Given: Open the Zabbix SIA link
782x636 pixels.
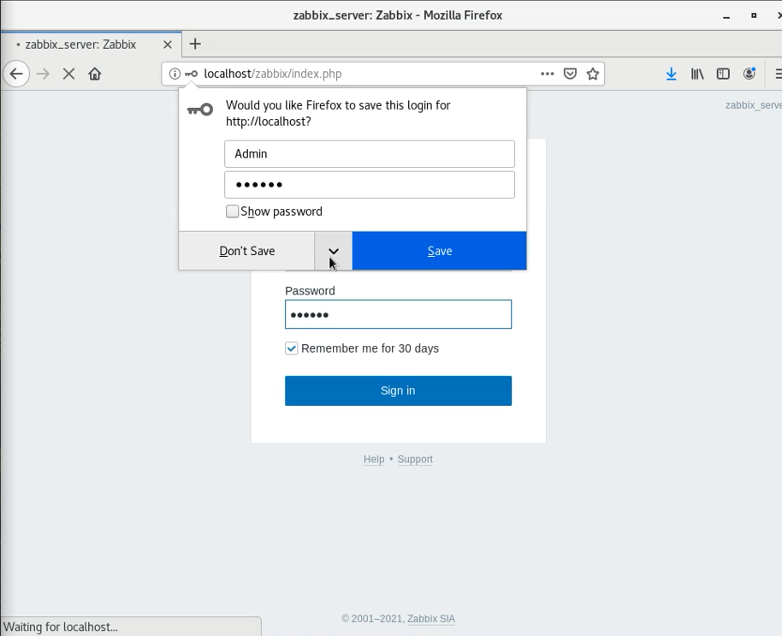Looking at the screenshot, I should [x=431, y=619].
